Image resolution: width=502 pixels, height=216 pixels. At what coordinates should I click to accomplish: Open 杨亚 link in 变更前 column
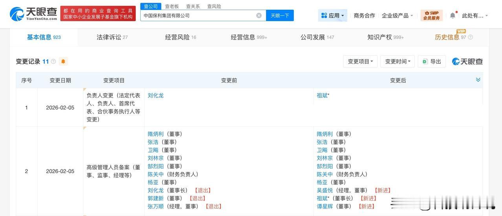click(x=153, y=182)
